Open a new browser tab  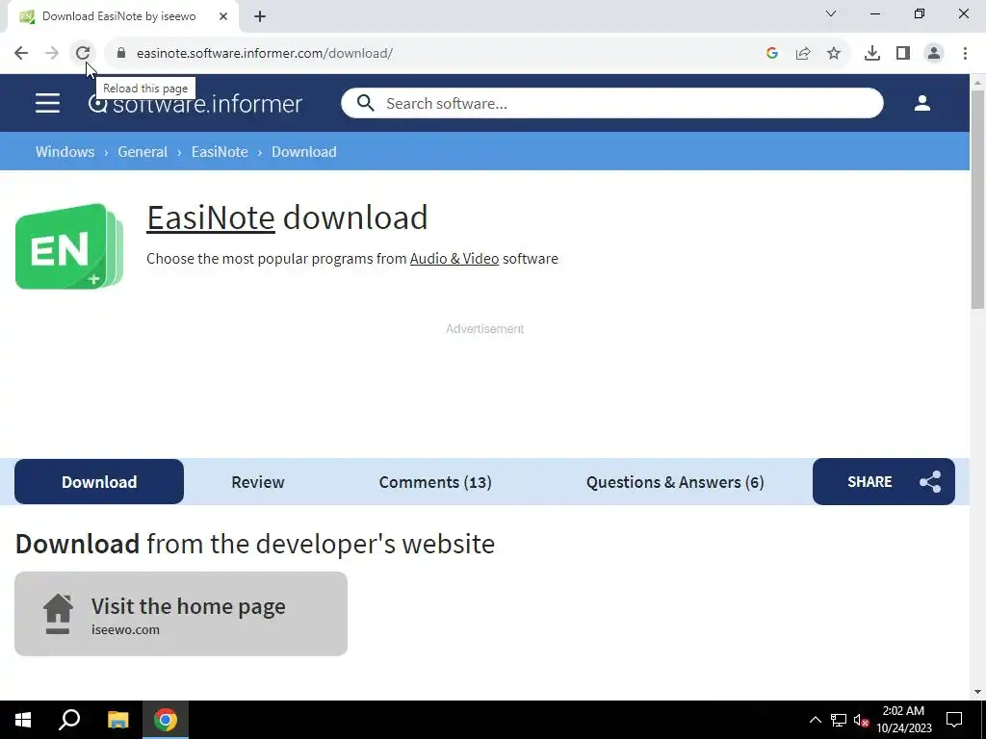(x=260, y=17)
